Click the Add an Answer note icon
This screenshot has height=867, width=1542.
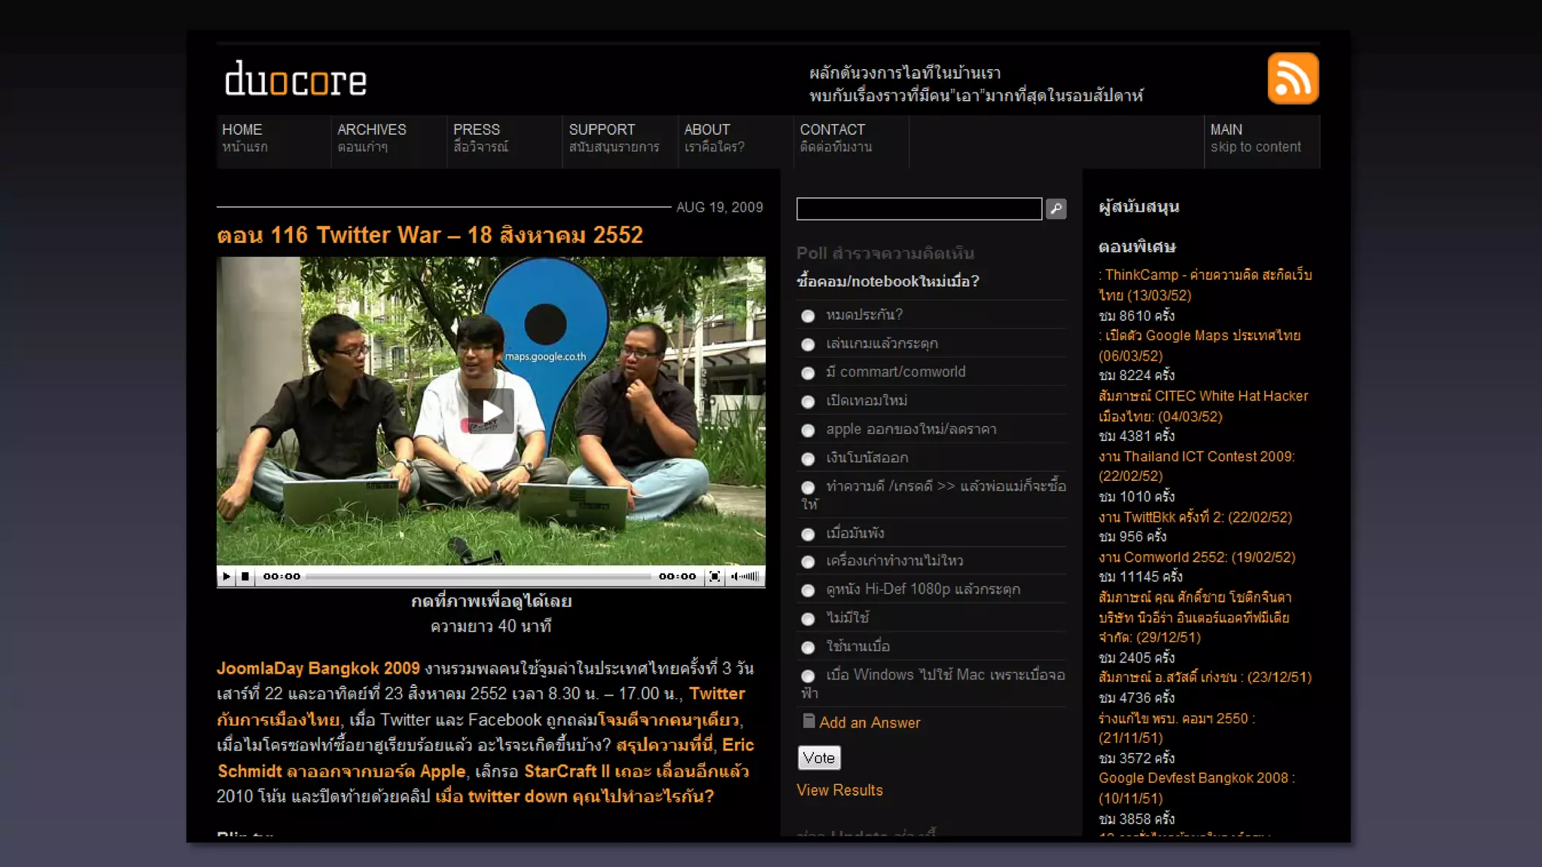809,721
